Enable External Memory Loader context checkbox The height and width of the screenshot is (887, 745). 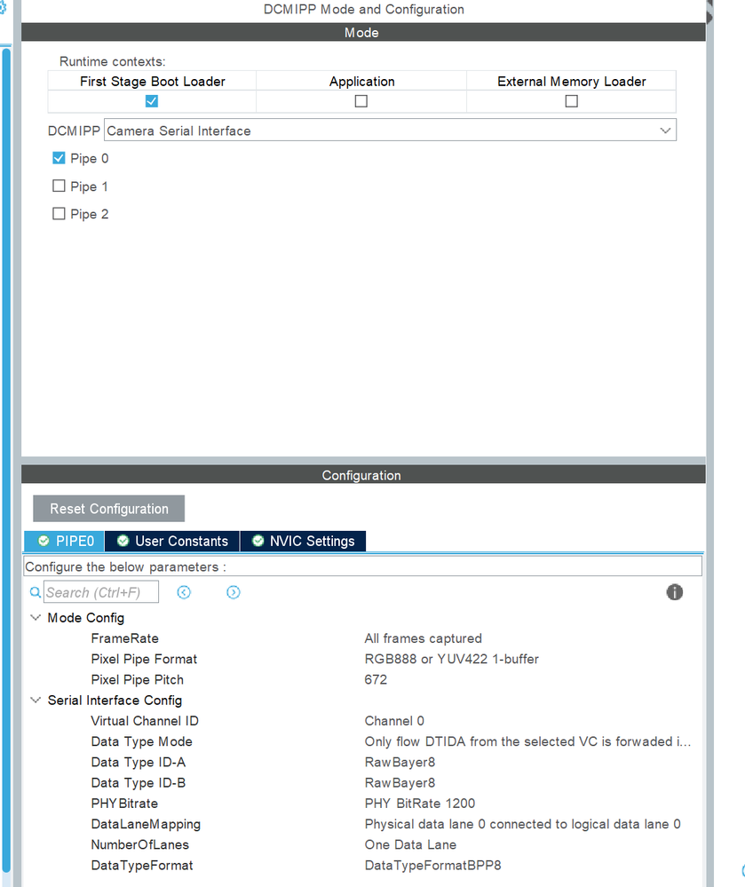(x=571, y=101)
